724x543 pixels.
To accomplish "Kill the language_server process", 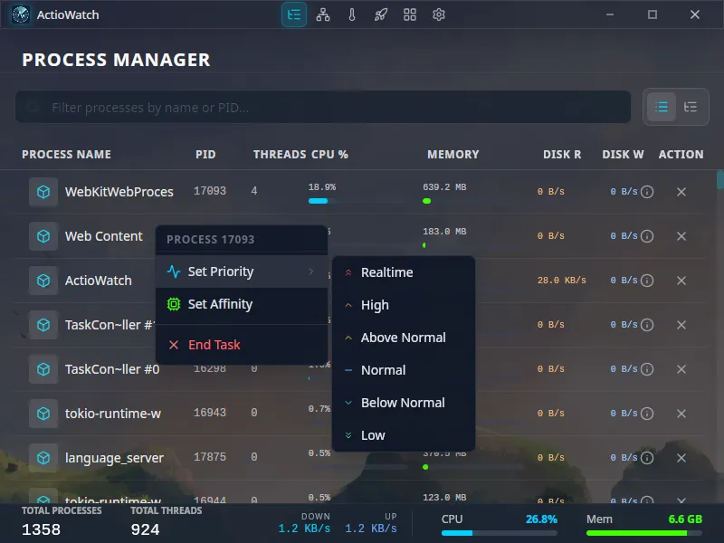I will [x=681, y=458].
